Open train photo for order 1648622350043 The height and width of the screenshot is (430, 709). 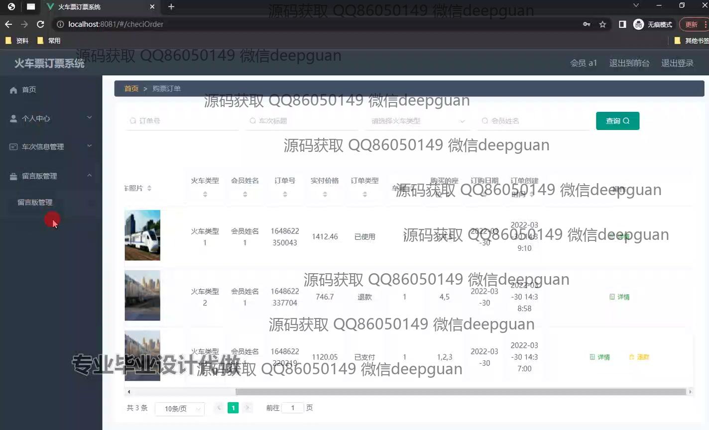[x=142, y=235]
